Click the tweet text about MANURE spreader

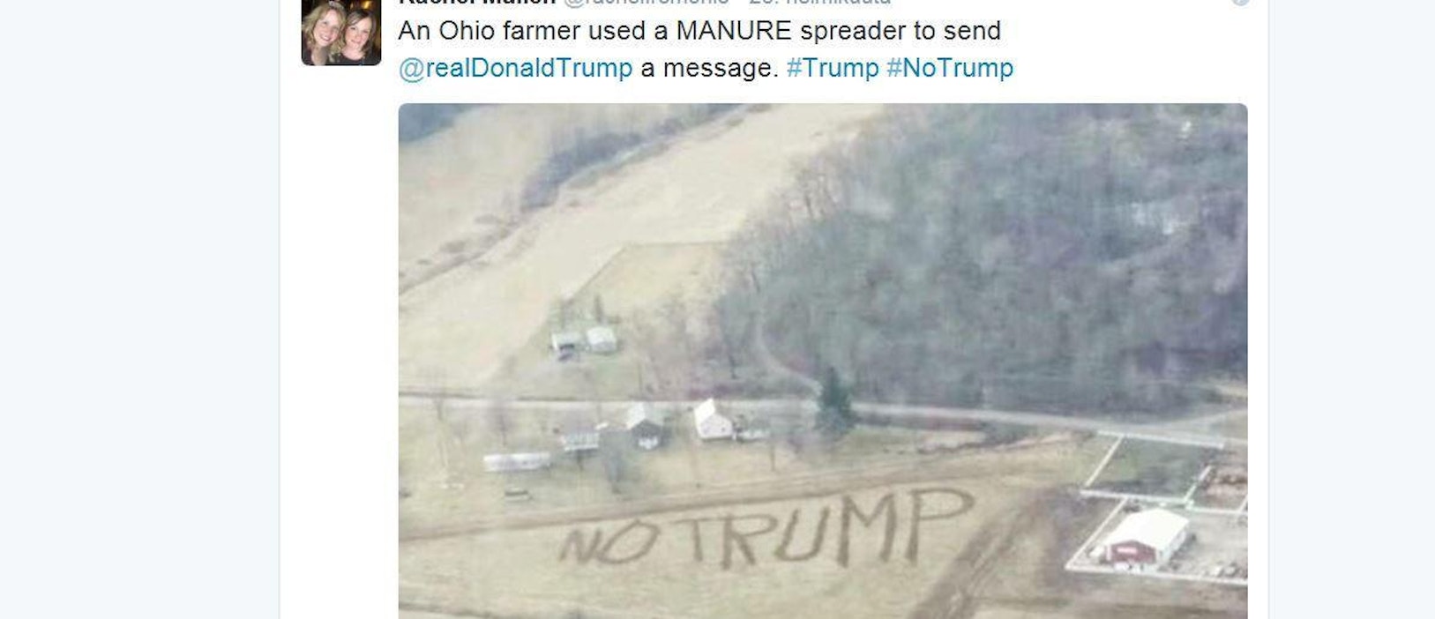[x=706, y=49]
